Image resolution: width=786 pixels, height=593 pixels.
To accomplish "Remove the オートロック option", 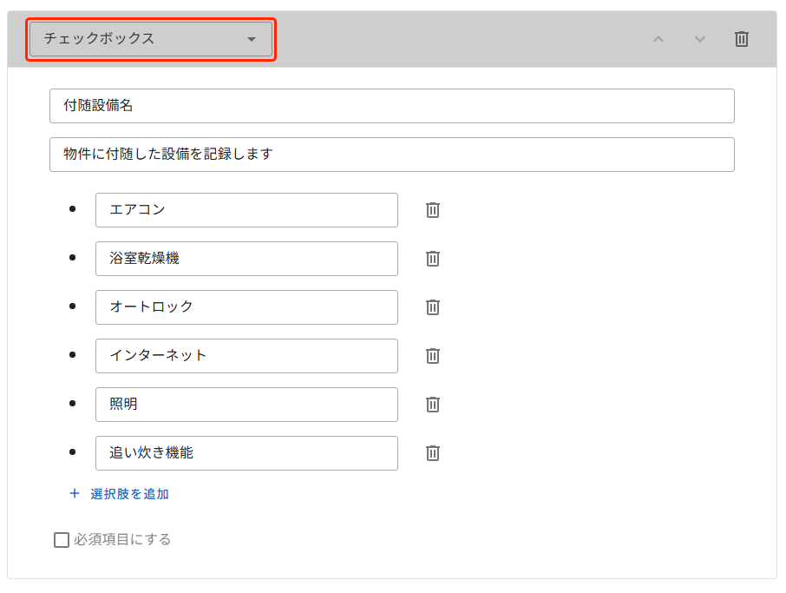I will coord(433,307).
